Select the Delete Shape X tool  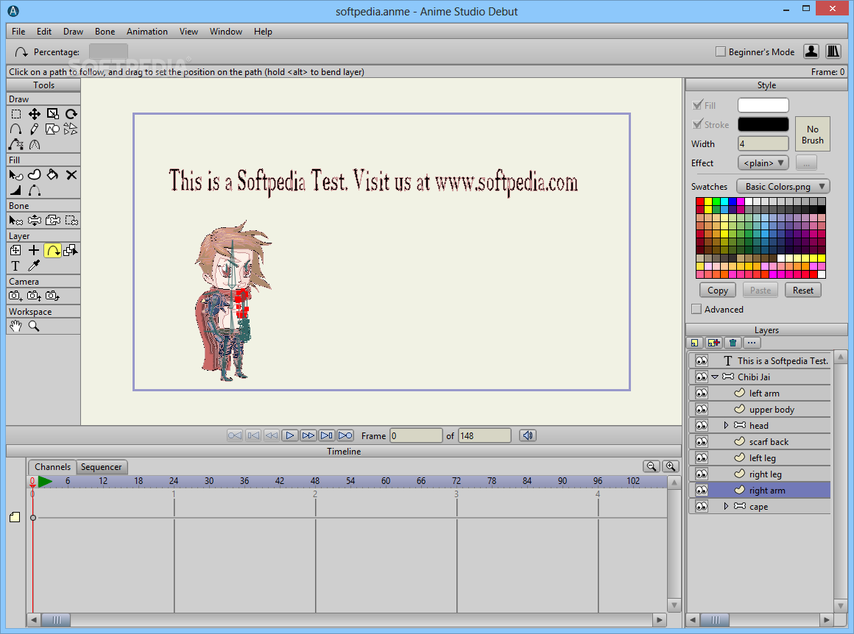pos(71,175)
